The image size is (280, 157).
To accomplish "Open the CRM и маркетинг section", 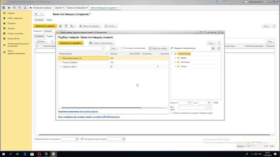I will point(15,18).
